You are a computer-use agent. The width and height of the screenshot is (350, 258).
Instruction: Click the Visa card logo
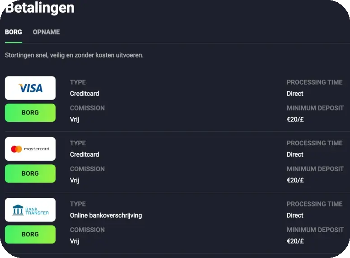[30, 88]
